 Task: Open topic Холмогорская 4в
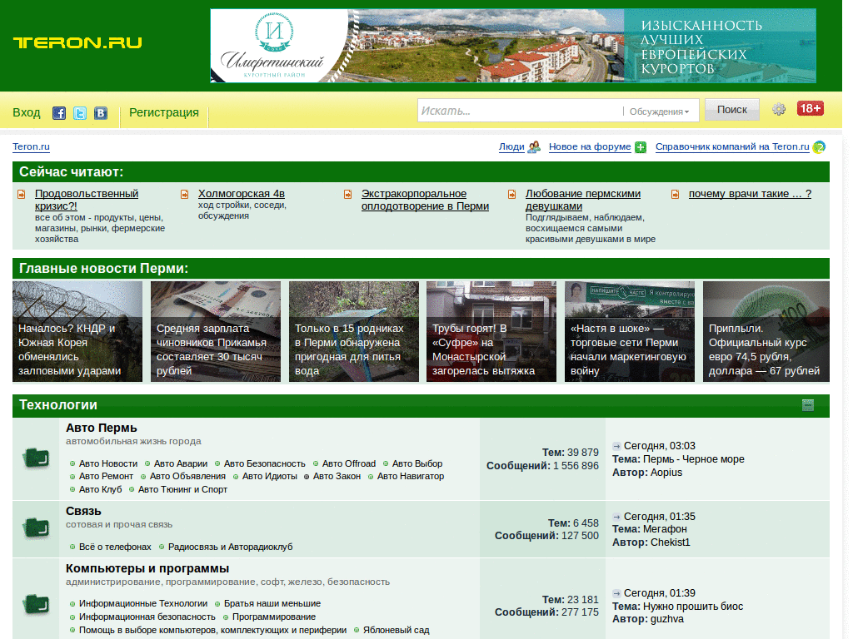pos(241,194)
